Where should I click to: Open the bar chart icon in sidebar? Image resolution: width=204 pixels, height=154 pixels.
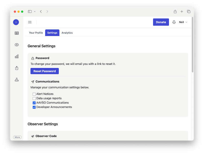17,56
